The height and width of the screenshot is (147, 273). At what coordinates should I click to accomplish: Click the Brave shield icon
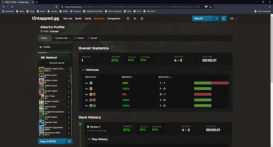[x=206, y=7]
